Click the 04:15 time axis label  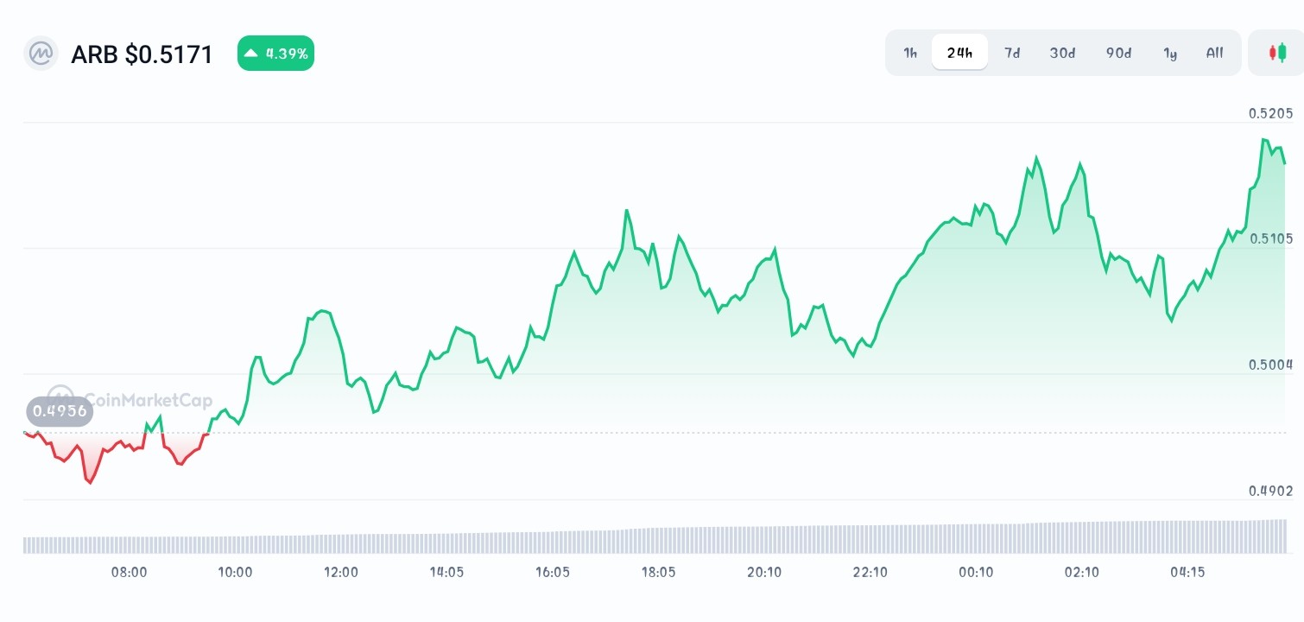tap(1187, 572)
